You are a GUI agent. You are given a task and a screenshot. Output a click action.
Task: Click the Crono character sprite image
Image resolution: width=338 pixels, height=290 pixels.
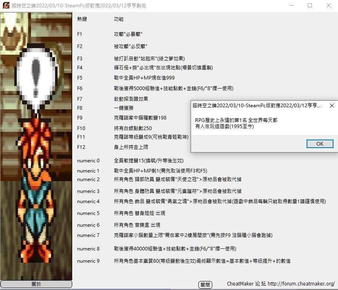[37, 175]
